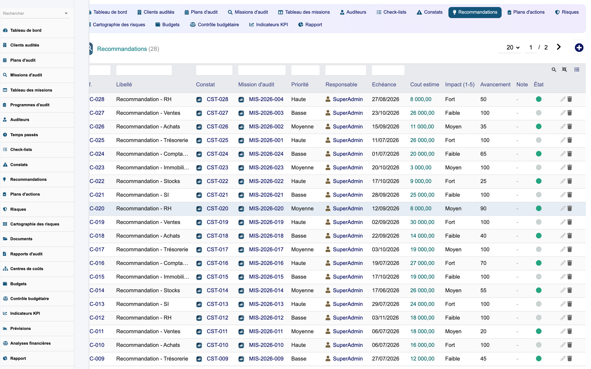The width and height of the screenshot is (591, 369).
Task: Click the page number 1 input field
Action: [531, 47]
